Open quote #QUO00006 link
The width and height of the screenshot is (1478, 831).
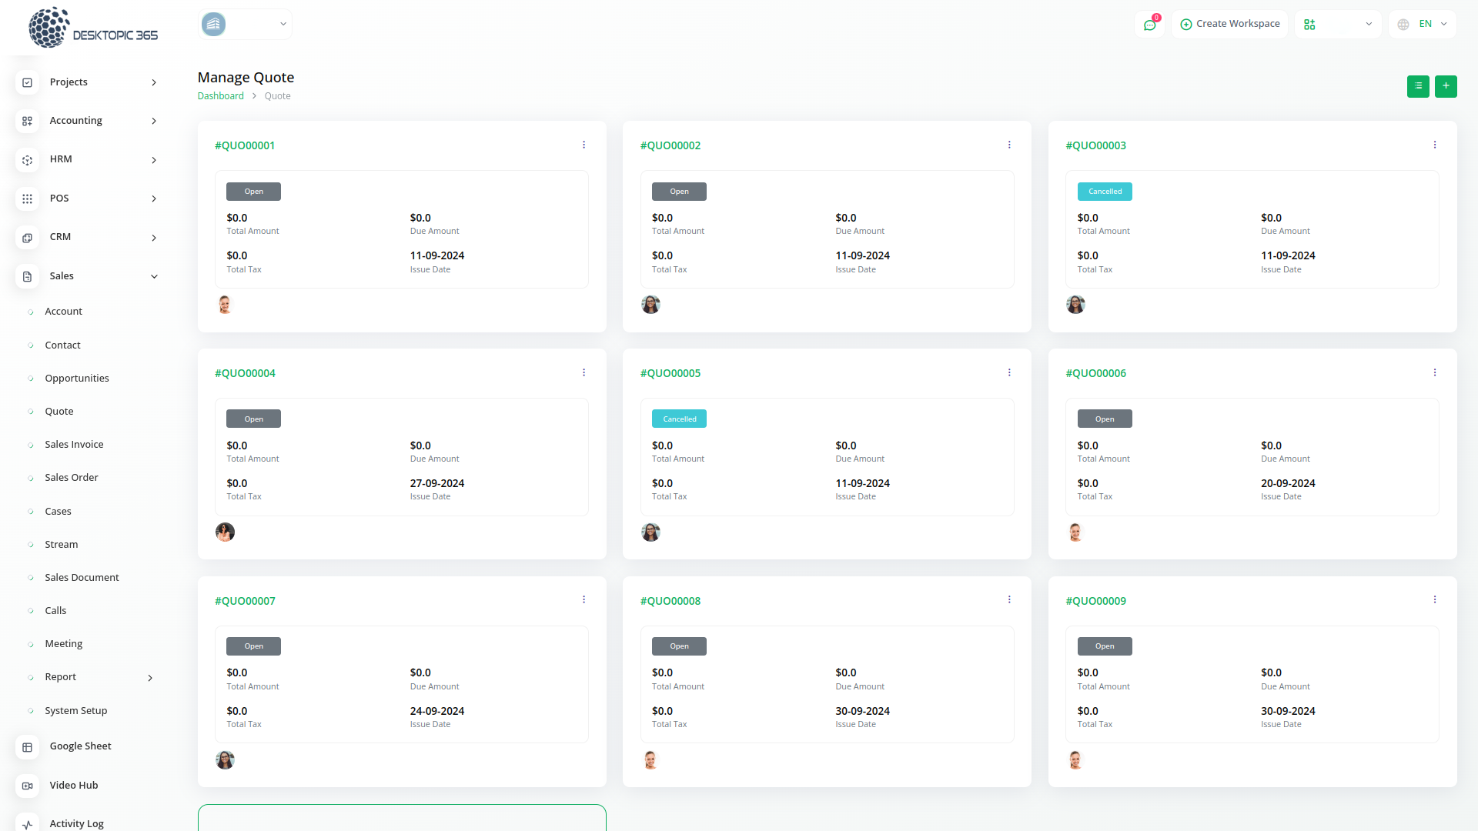(1095, 373)
